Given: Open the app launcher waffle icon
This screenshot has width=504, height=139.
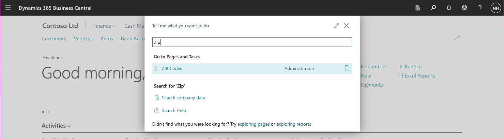Looking at the screenshot, I should coord(8,8).
